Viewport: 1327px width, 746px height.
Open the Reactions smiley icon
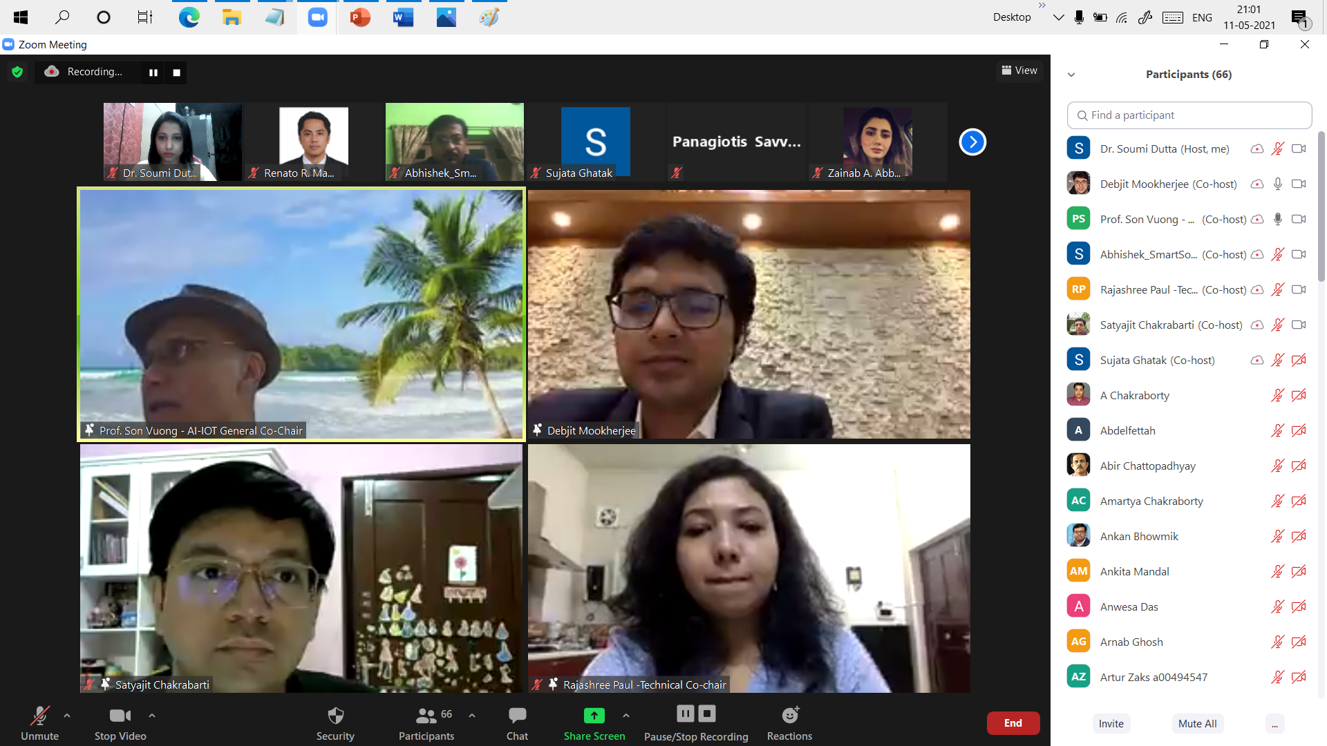point(790,715)
